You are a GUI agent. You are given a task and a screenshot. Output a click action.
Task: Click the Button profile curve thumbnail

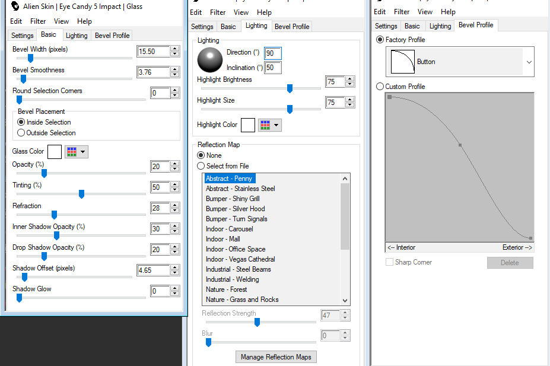click(403, 62)
